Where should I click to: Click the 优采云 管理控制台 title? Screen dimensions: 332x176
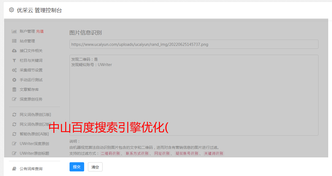39,10
